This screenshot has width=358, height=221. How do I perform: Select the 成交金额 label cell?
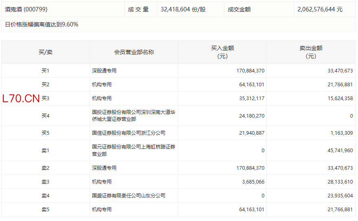[x=239, y=9]
